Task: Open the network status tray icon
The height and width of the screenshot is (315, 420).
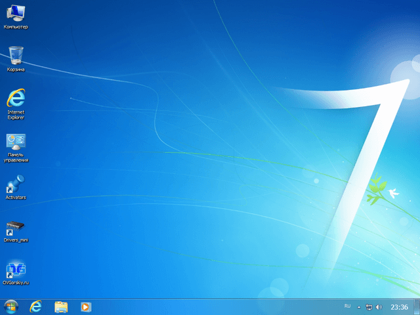Action: click(369, 306)
